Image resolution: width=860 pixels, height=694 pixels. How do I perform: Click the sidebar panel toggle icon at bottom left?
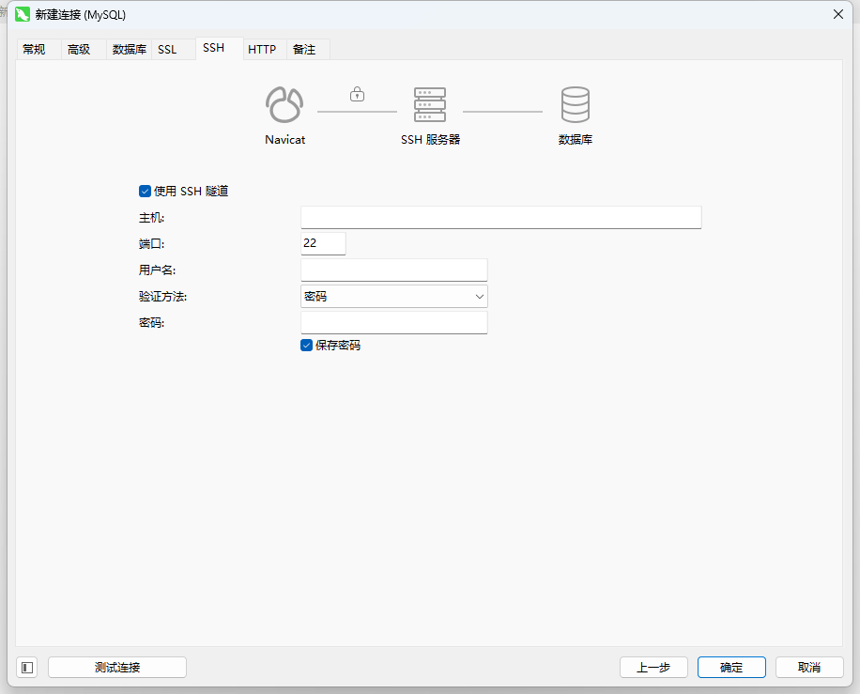[27, 667]
